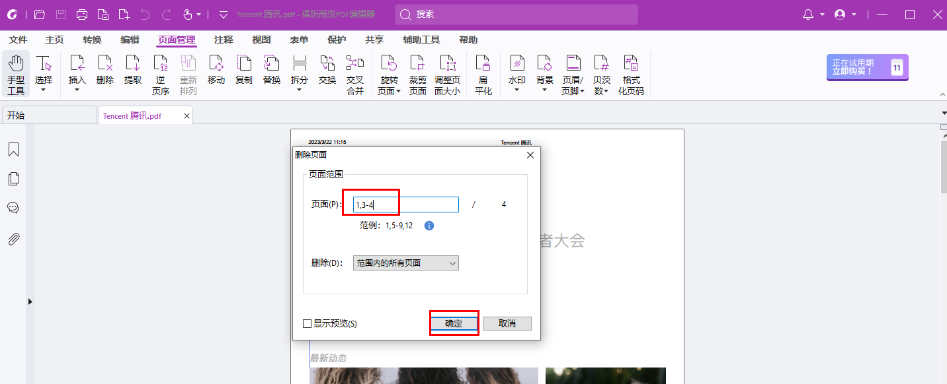This screenshot has width=947, height=384.
Task: Confirm deletion with the 确定 button
Action: pos(454,323)
